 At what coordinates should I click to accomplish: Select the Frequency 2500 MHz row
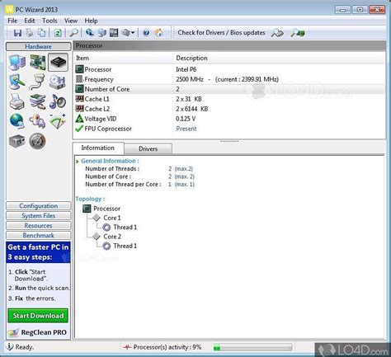click(x=229, y=79)
